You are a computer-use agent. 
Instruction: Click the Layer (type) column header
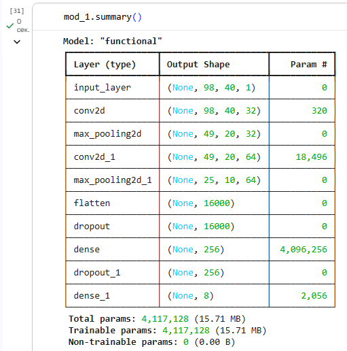pos(105,65)
